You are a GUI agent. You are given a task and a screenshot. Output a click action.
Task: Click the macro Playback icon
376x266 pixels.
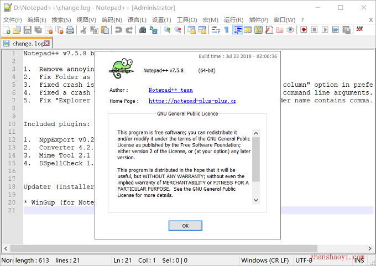(325, 30)
